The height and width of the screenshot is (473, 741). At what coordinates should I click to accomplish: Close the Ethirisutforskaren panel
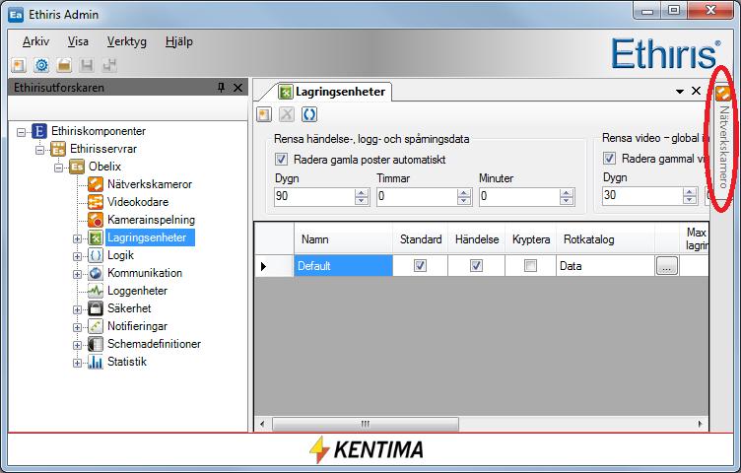237,88
